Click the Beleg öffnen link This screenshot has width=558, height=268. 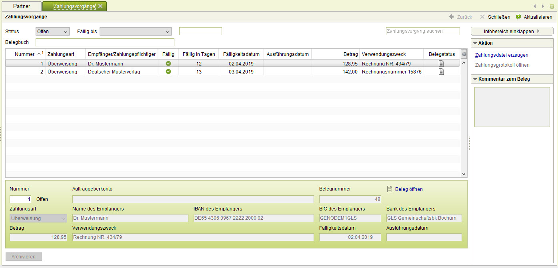[408, 189]
